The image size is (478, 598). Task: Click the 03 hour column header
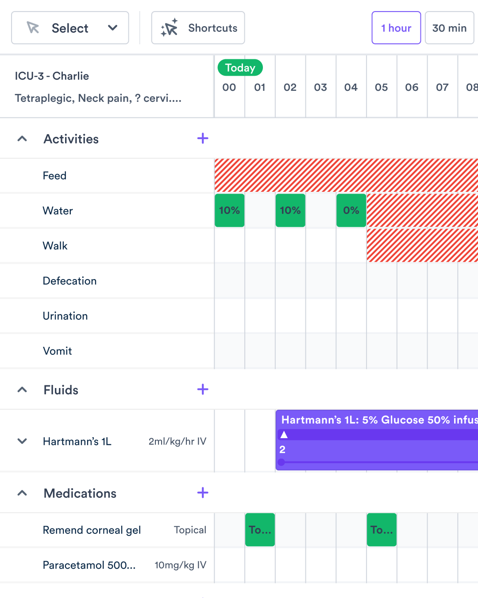coord(320,87)
